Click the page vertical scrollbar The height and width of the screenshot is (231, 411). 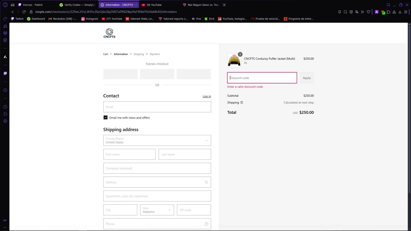pos(409,109)
